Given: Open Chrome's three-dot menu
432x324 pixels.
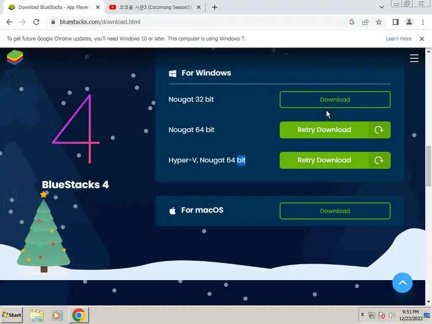Looking at the screenshot, I should pos(423,22).
